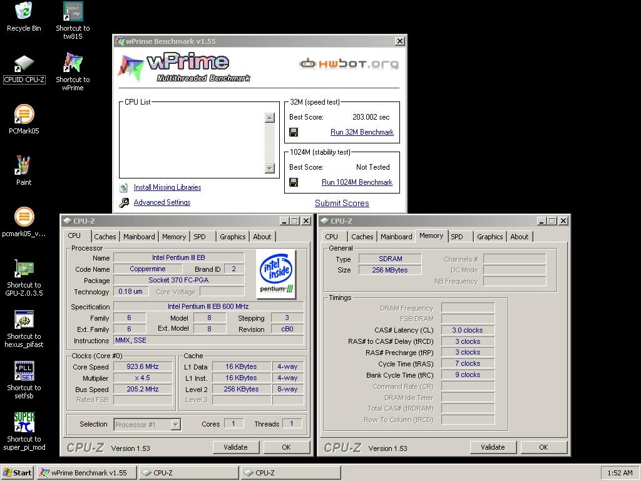Click Install Missing Libraries link
The width and height of the screenshot is (641, 481).
167,187
